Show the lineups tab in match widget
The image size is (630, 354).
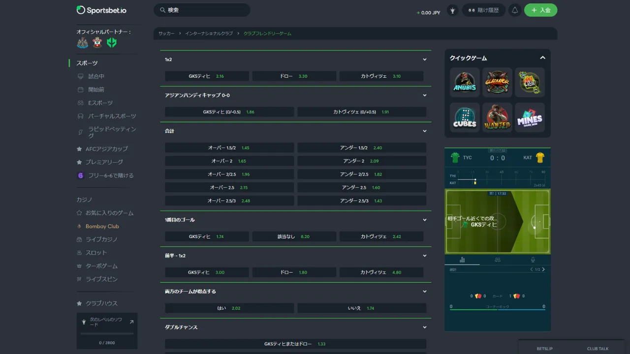coord(497,260)
